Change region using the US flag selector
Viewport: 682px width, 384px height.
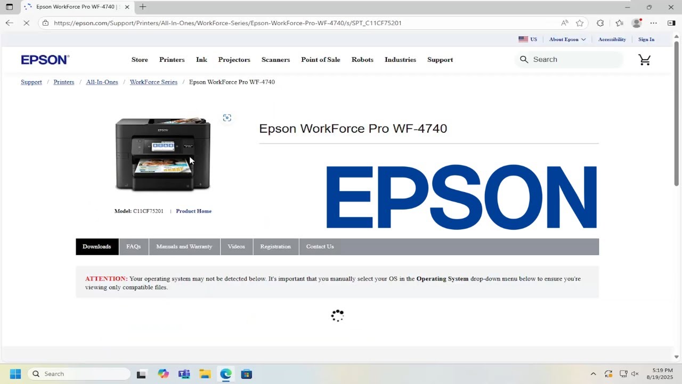[x=527, y=39]
